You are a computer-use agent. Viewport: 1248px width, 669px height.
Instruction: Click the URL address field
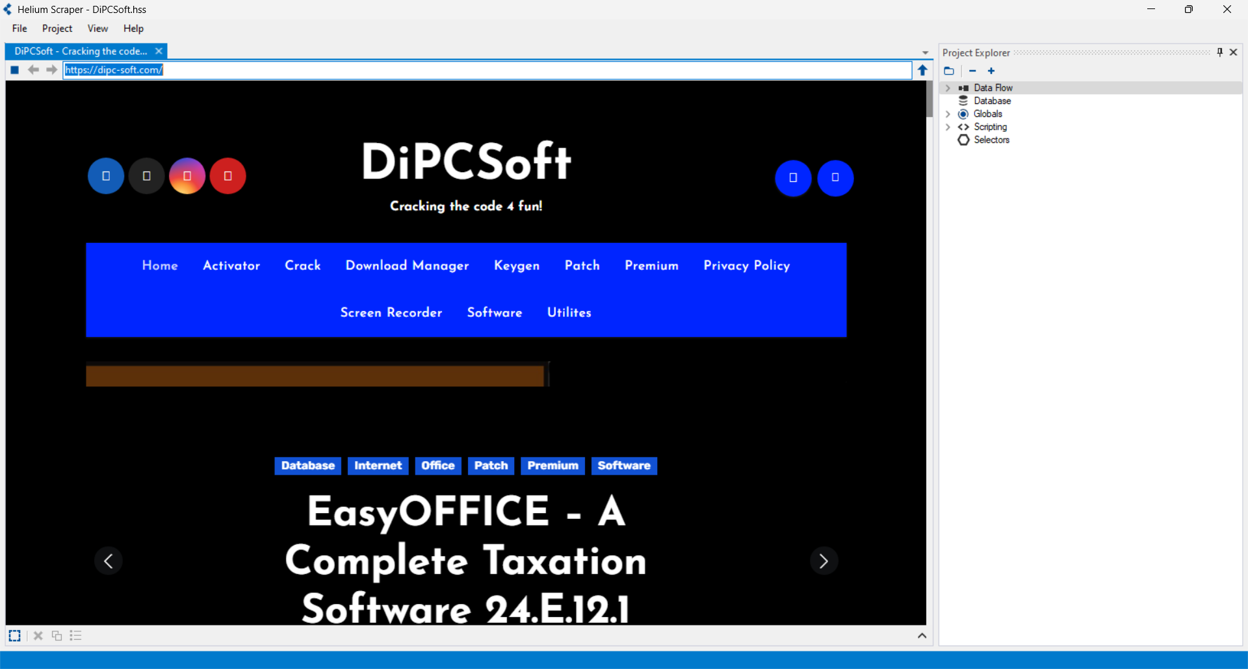487,70
